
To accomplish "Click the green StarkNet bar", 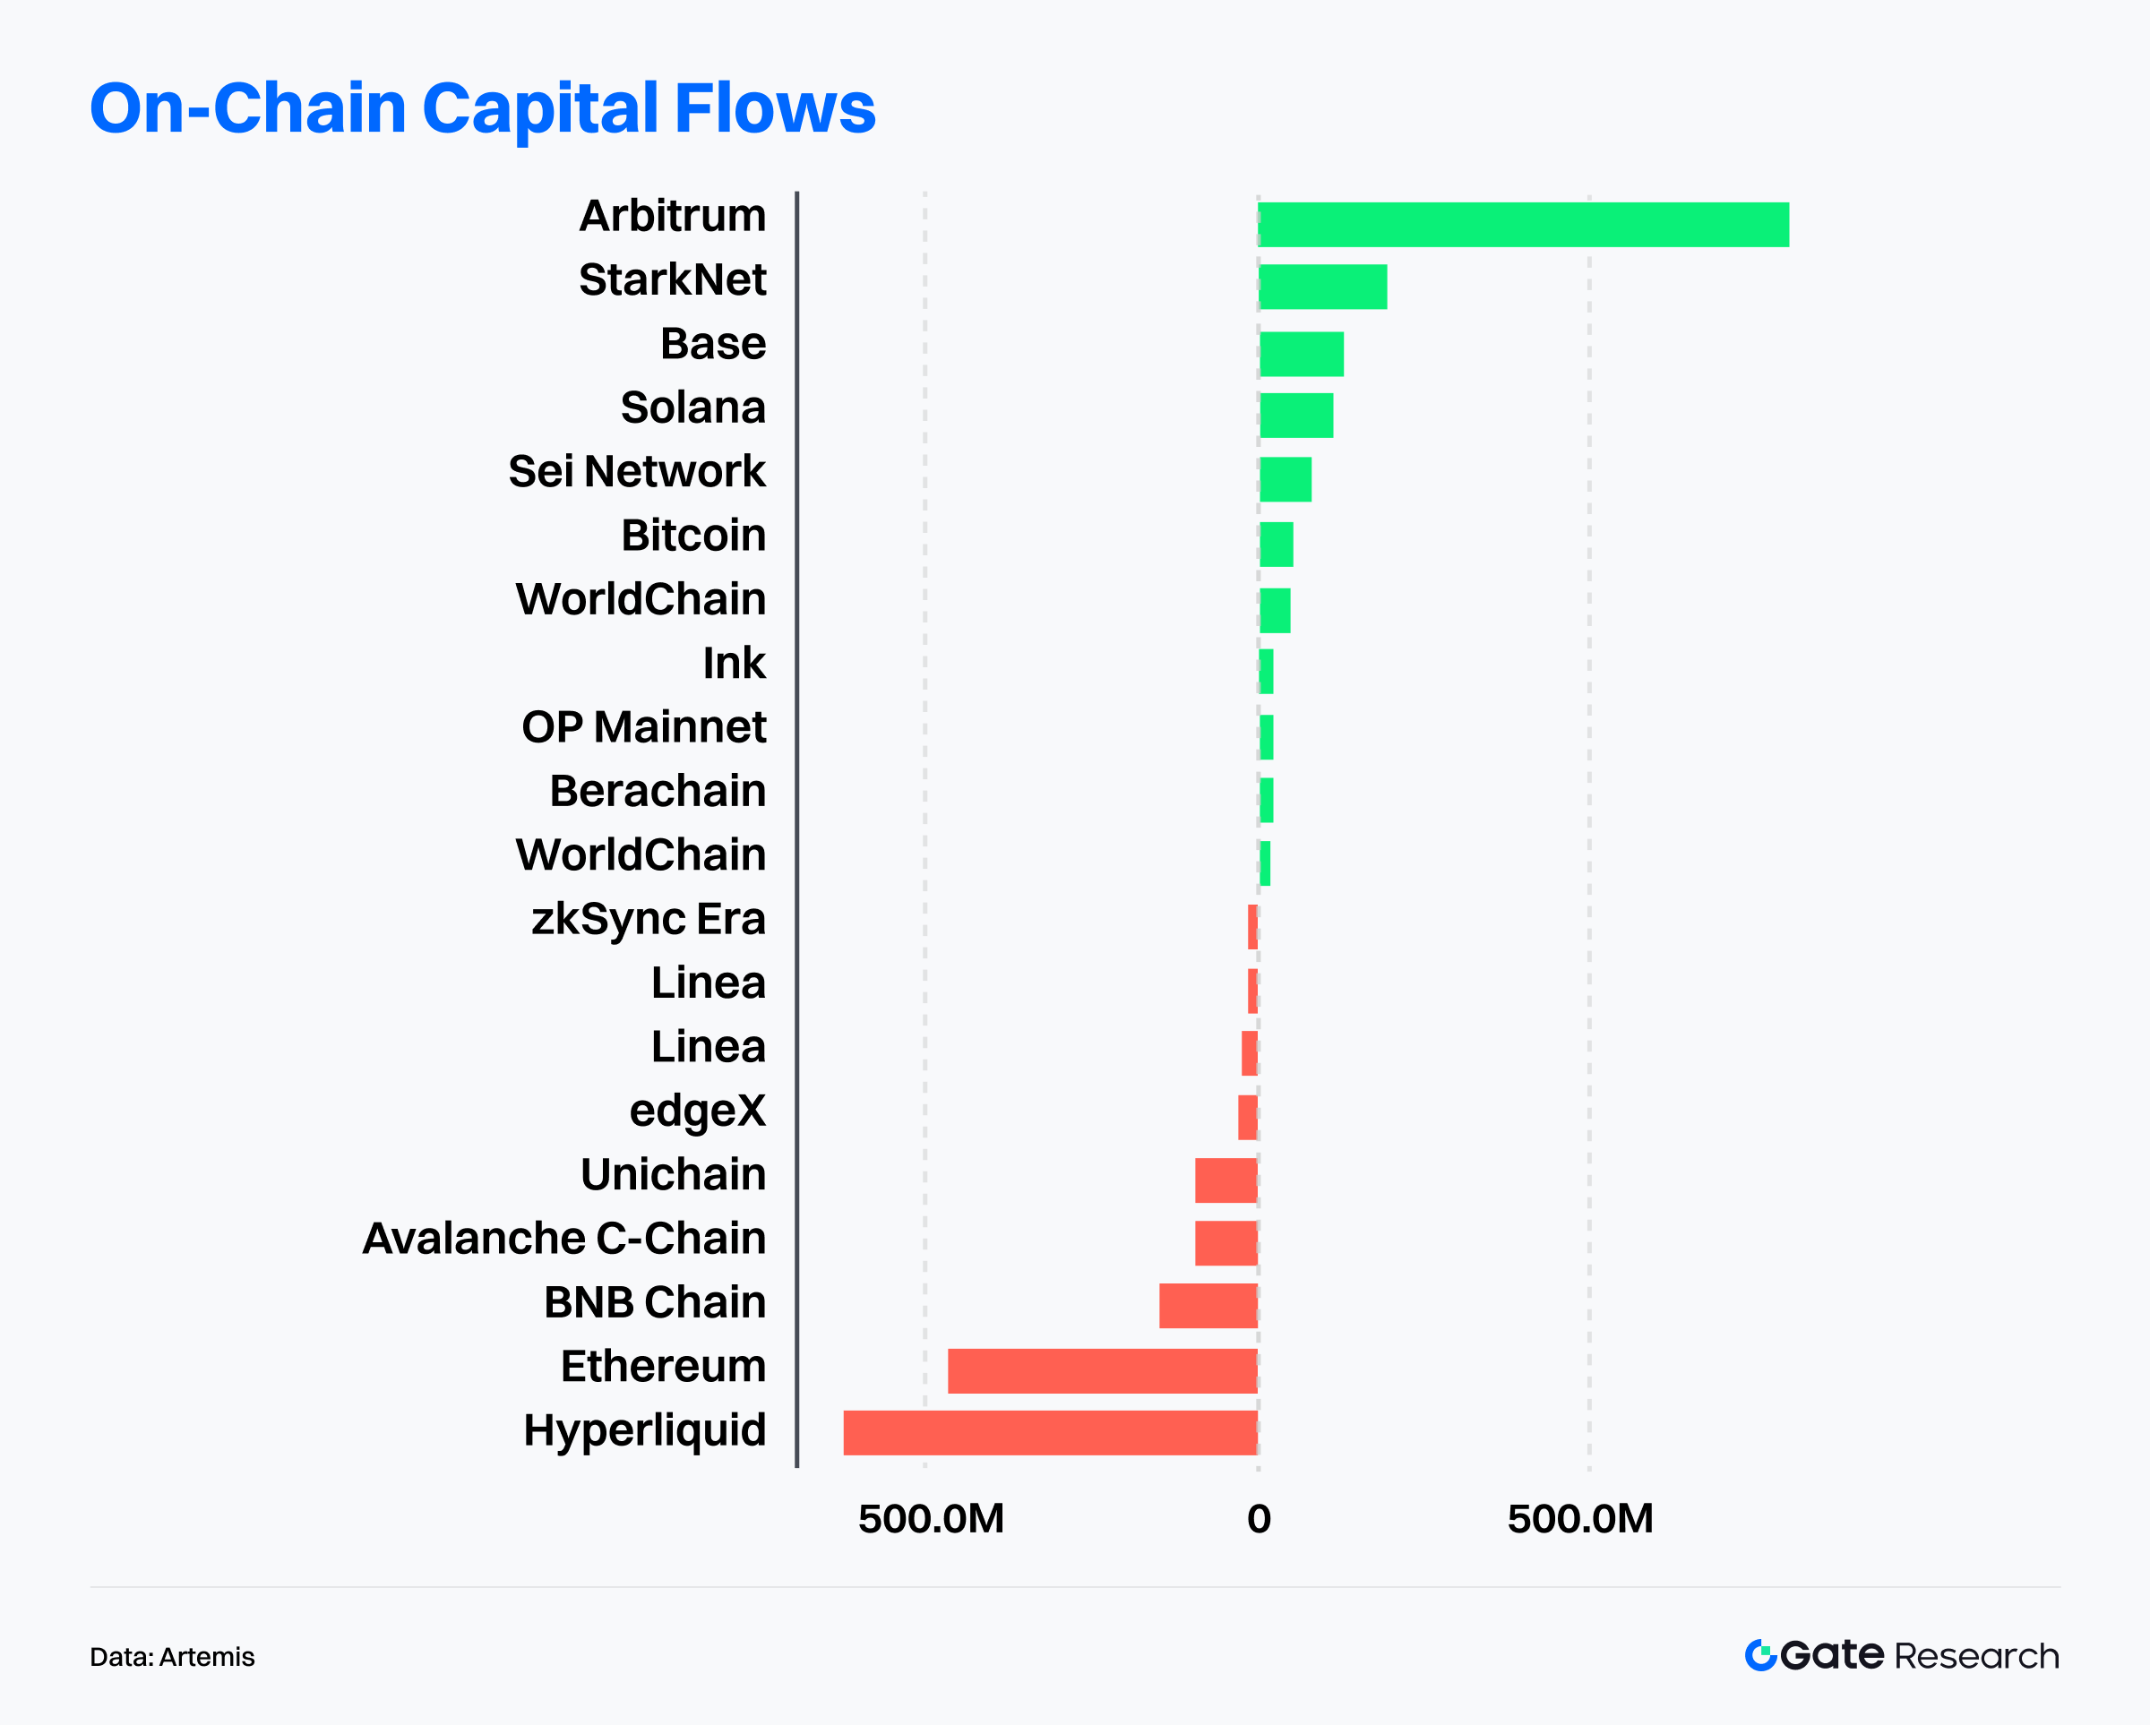I will (x=1322, y=287).
